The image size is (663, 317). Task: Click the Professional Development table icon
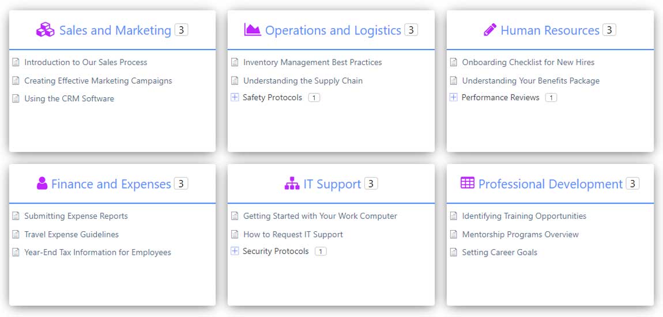(x=468, y=183)
